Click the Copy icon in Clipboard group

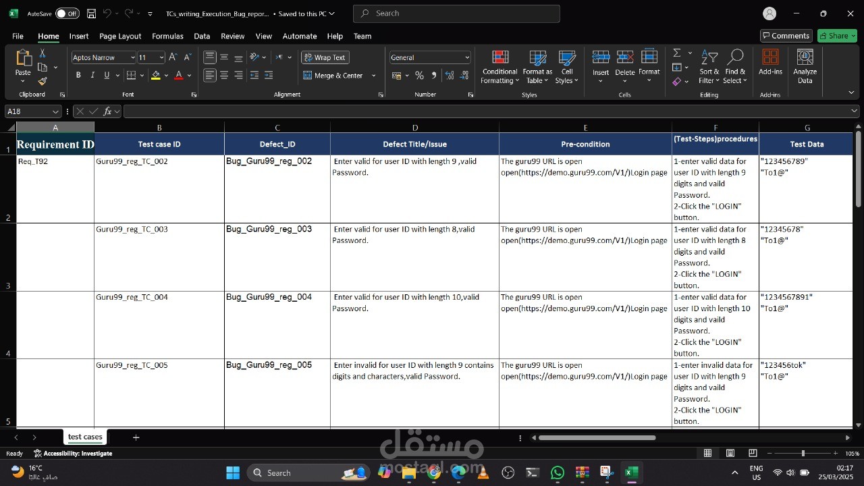point(43,67)
